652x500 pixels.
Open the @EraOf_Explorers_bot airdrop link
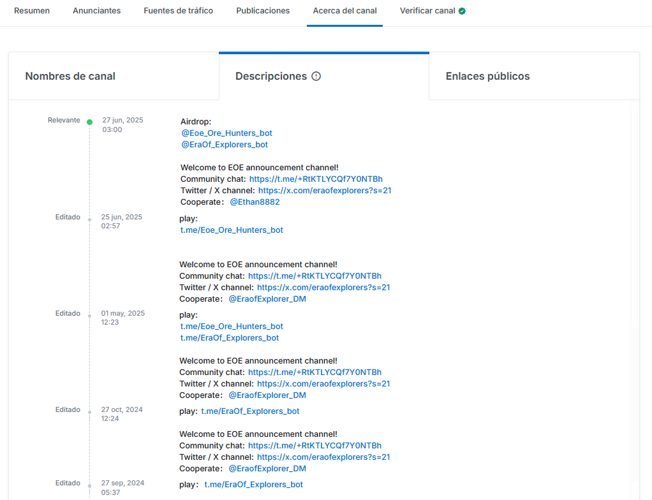pos(225,145)
